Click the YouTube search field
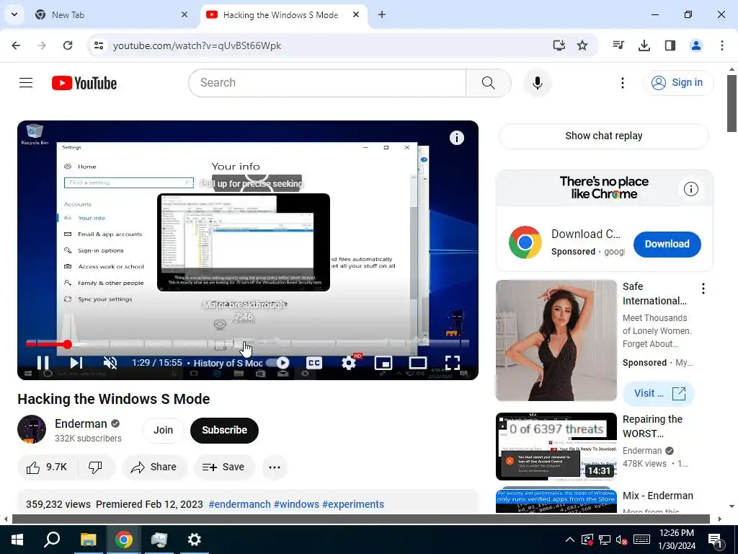Image resolution: width=738 pixels, height=554 pixels. pos(328,83)
